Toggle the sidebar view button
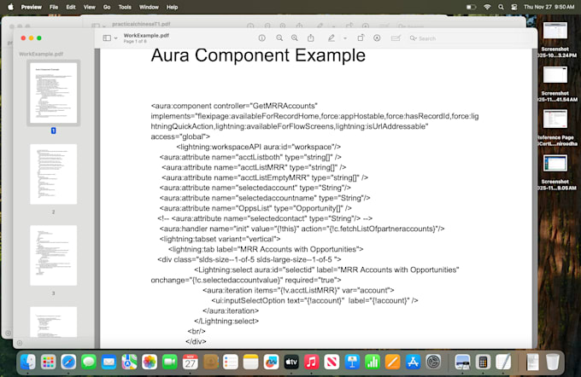The width and height of the screenshot is (581, 377). coord(107,38)
